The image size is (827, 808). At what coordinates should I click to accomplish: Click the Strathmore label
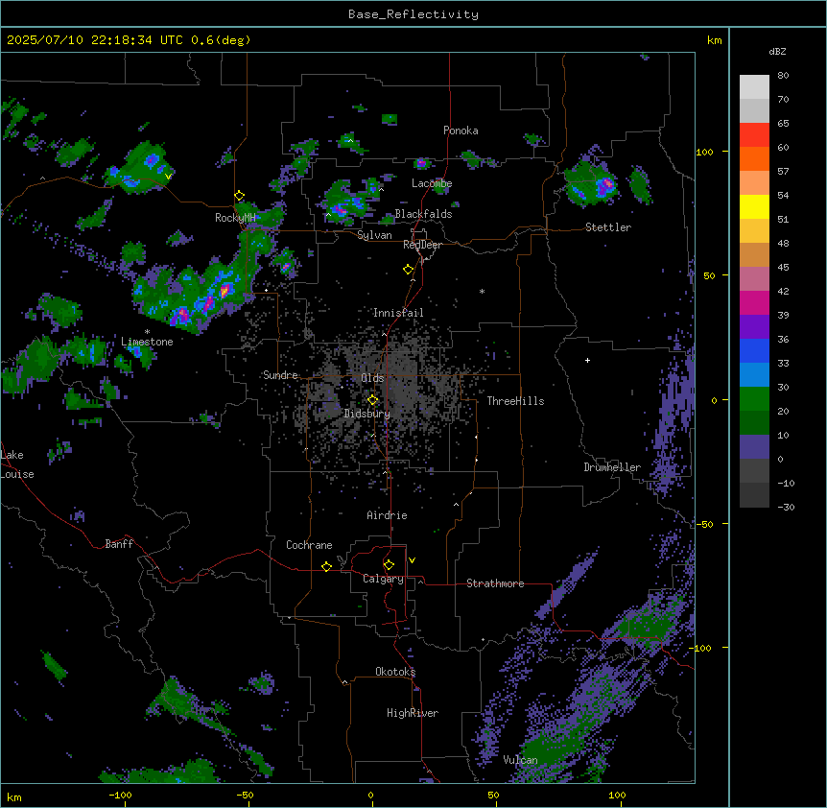(495, 583)
